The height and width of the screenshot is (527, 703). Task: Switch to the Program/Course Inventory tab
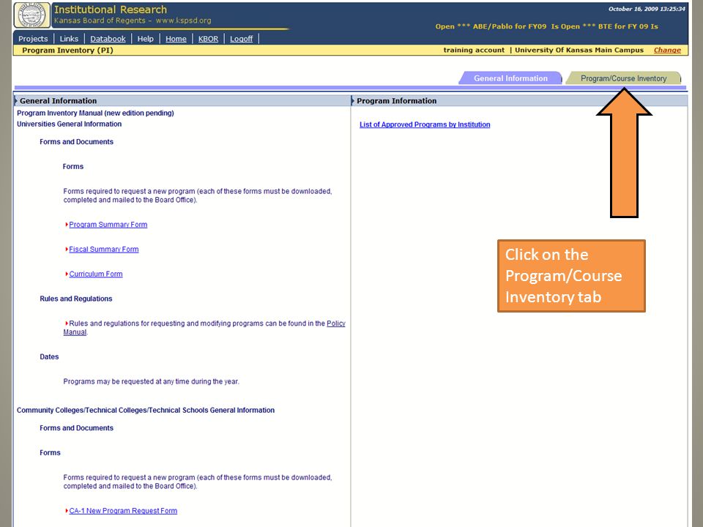623,78
